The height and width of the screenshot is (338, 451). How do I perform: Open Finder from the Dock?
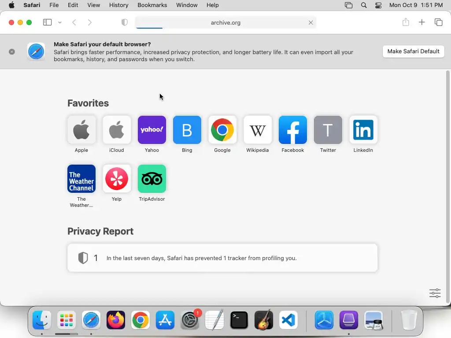tap(42, 320)
